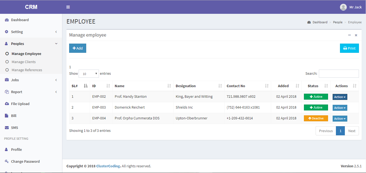Collapse the Peoples menu chevron

tap(56, 44)
